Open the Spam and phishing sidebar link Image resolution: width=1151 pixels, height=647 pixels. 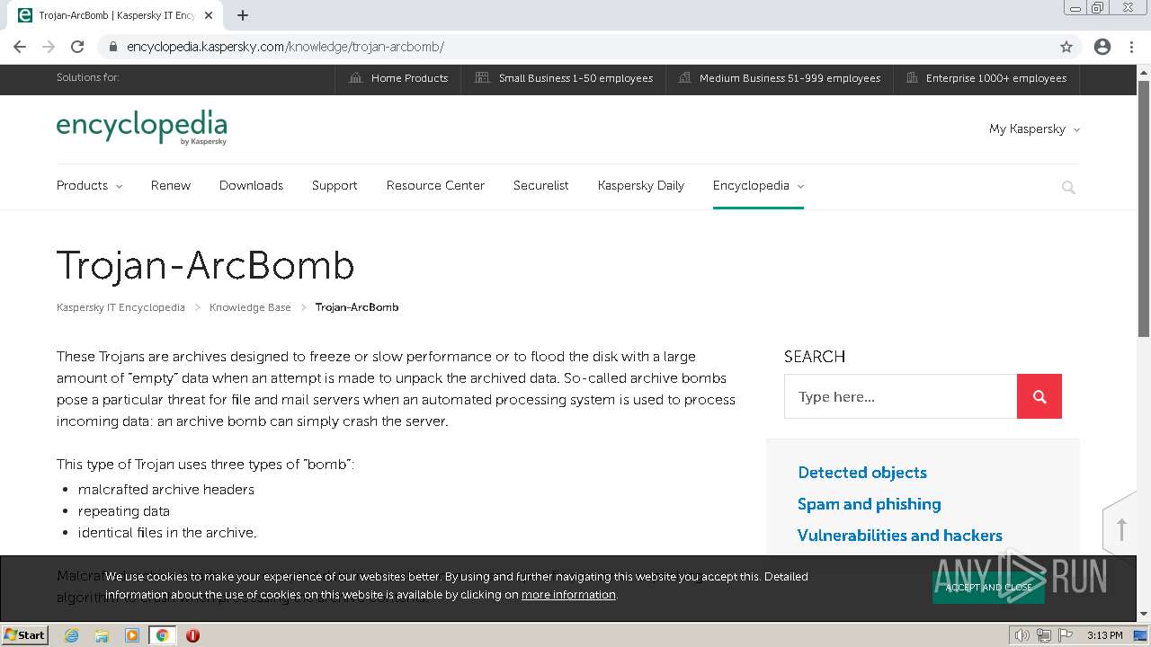[870, 504]
